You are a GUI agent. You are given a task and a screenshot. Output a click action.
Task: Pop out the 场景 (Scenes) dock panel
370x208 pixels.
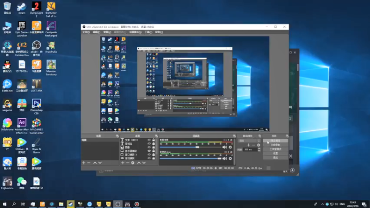click(x=117, y=136)
